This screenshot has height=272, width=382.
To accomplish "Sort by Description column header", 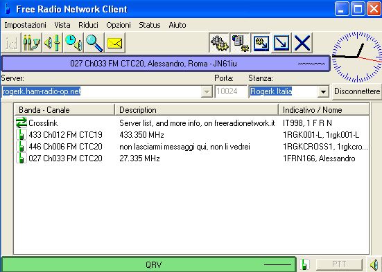I will pos(196,110).
